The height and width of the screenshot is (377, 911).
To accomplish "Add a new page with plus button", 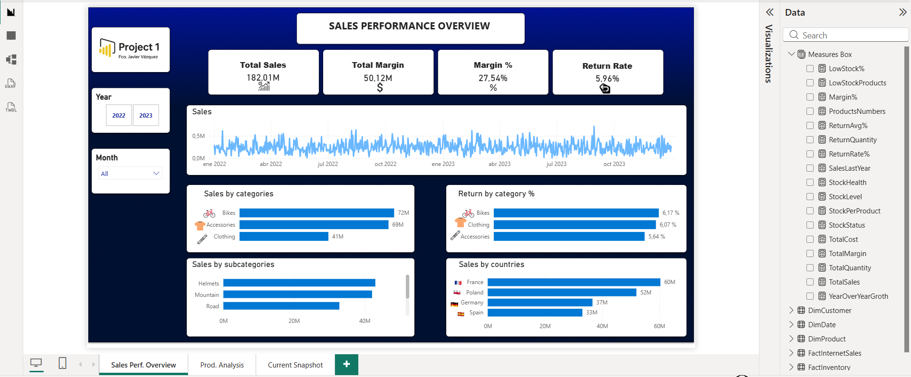I will (346, 364).
